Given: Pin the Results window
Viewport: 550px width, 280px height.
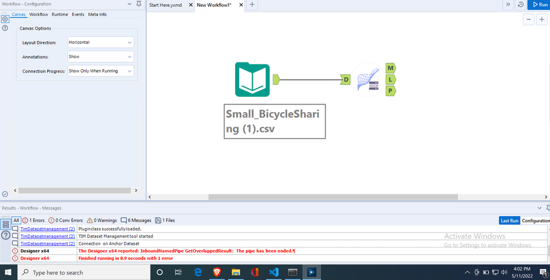Looking at the screenshot, I should [548, 208].
